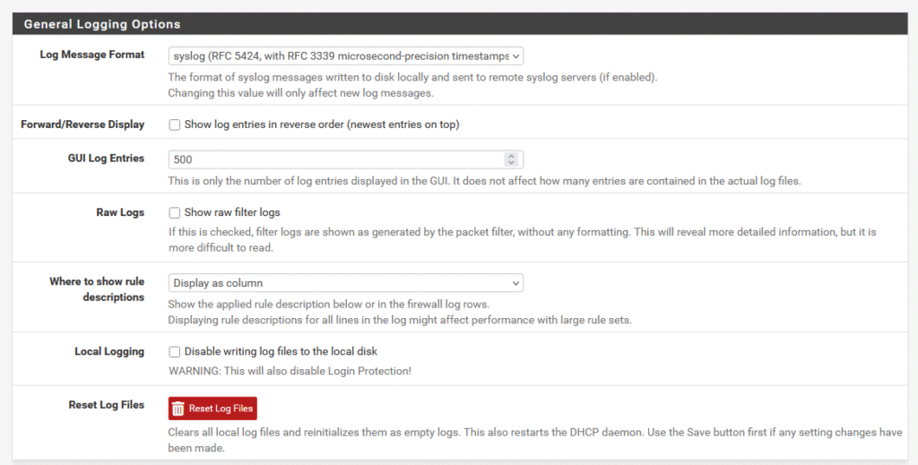Click the 'Disable writing log files' label text
The height and width of the screenshot is (465, 918).
coord(281,351)
